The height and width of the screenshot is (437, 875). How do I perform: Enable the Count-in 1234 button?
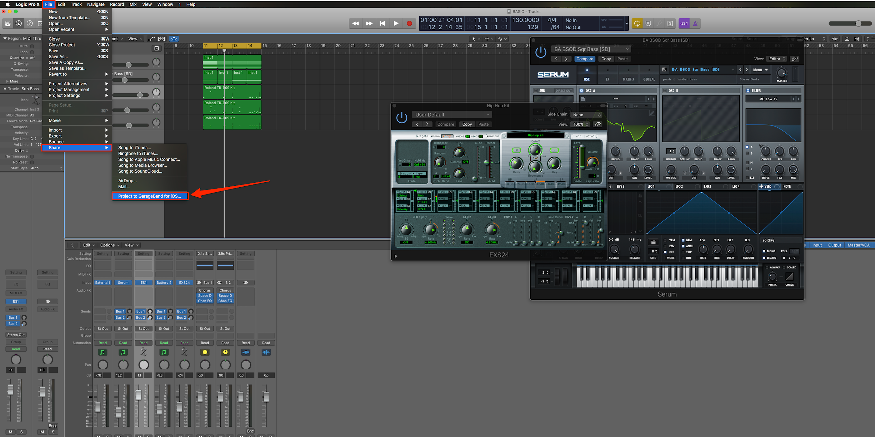pos(684,23)
